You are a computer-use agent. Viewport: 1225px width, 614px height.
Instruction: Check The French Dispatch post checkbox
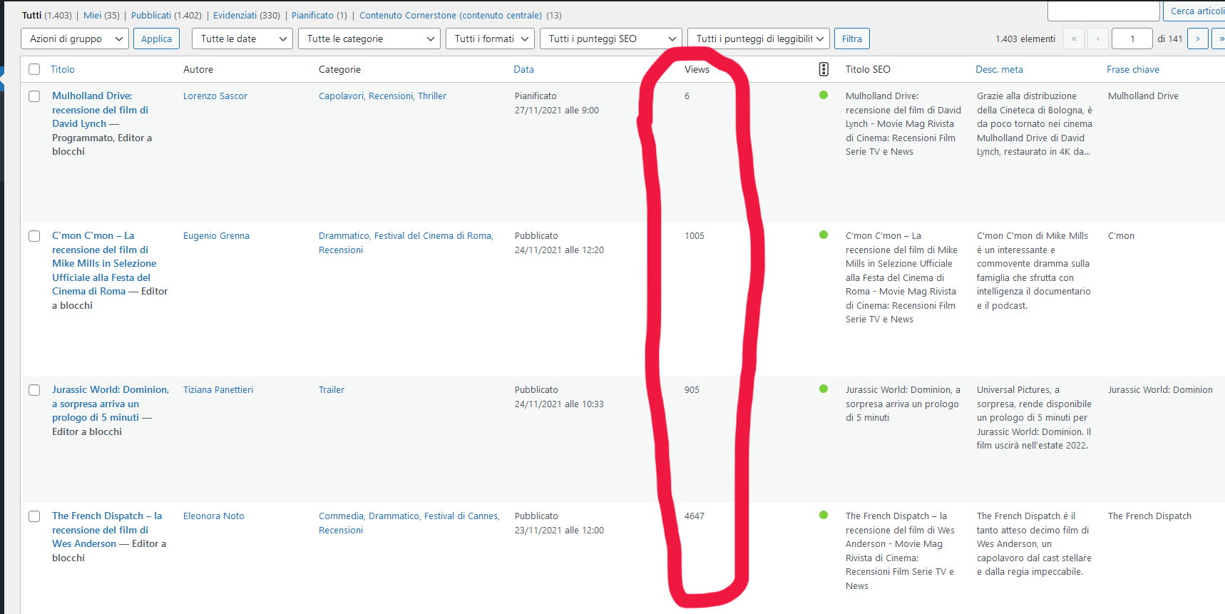[x=34, y=516]
